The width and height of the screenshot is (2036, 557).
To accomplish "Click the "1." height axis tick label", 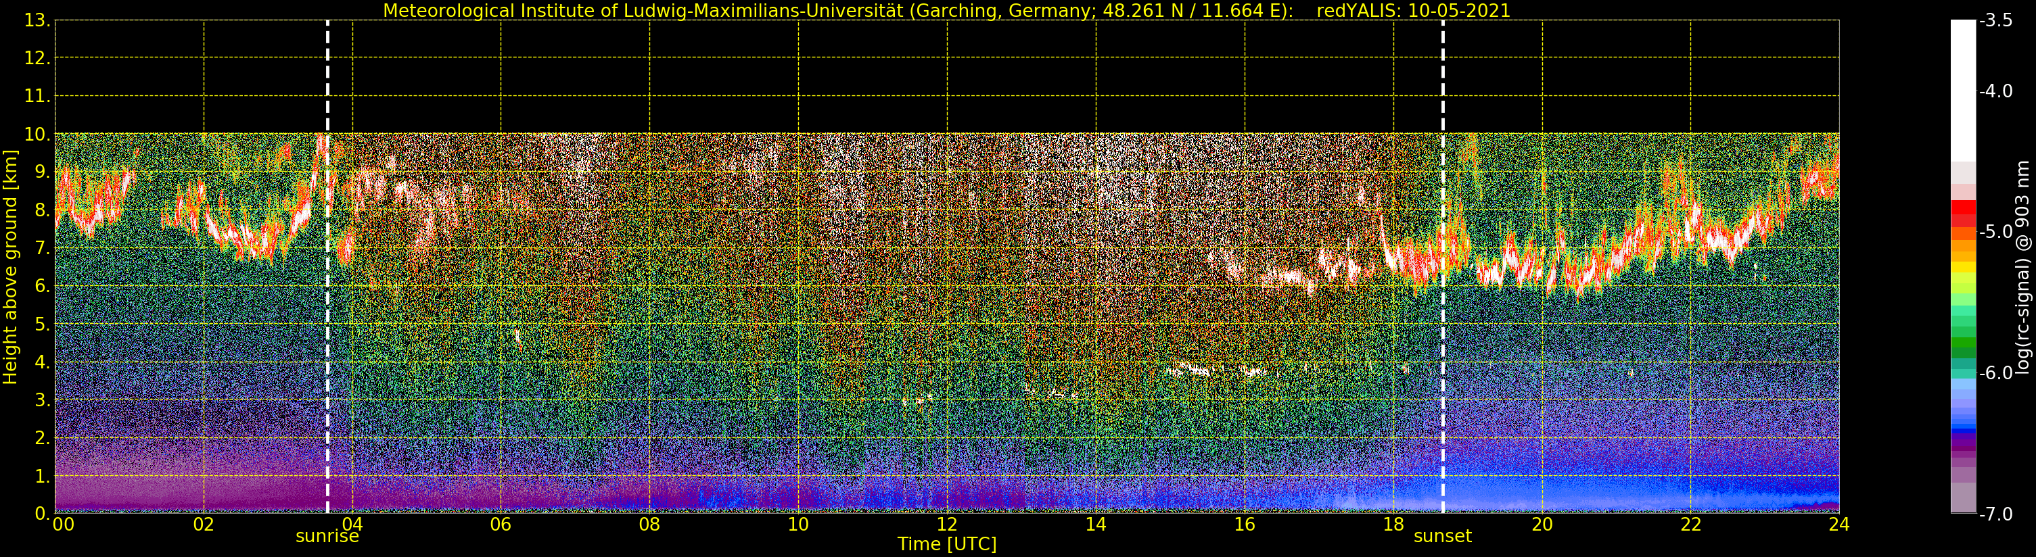I will tap(43, 476).
